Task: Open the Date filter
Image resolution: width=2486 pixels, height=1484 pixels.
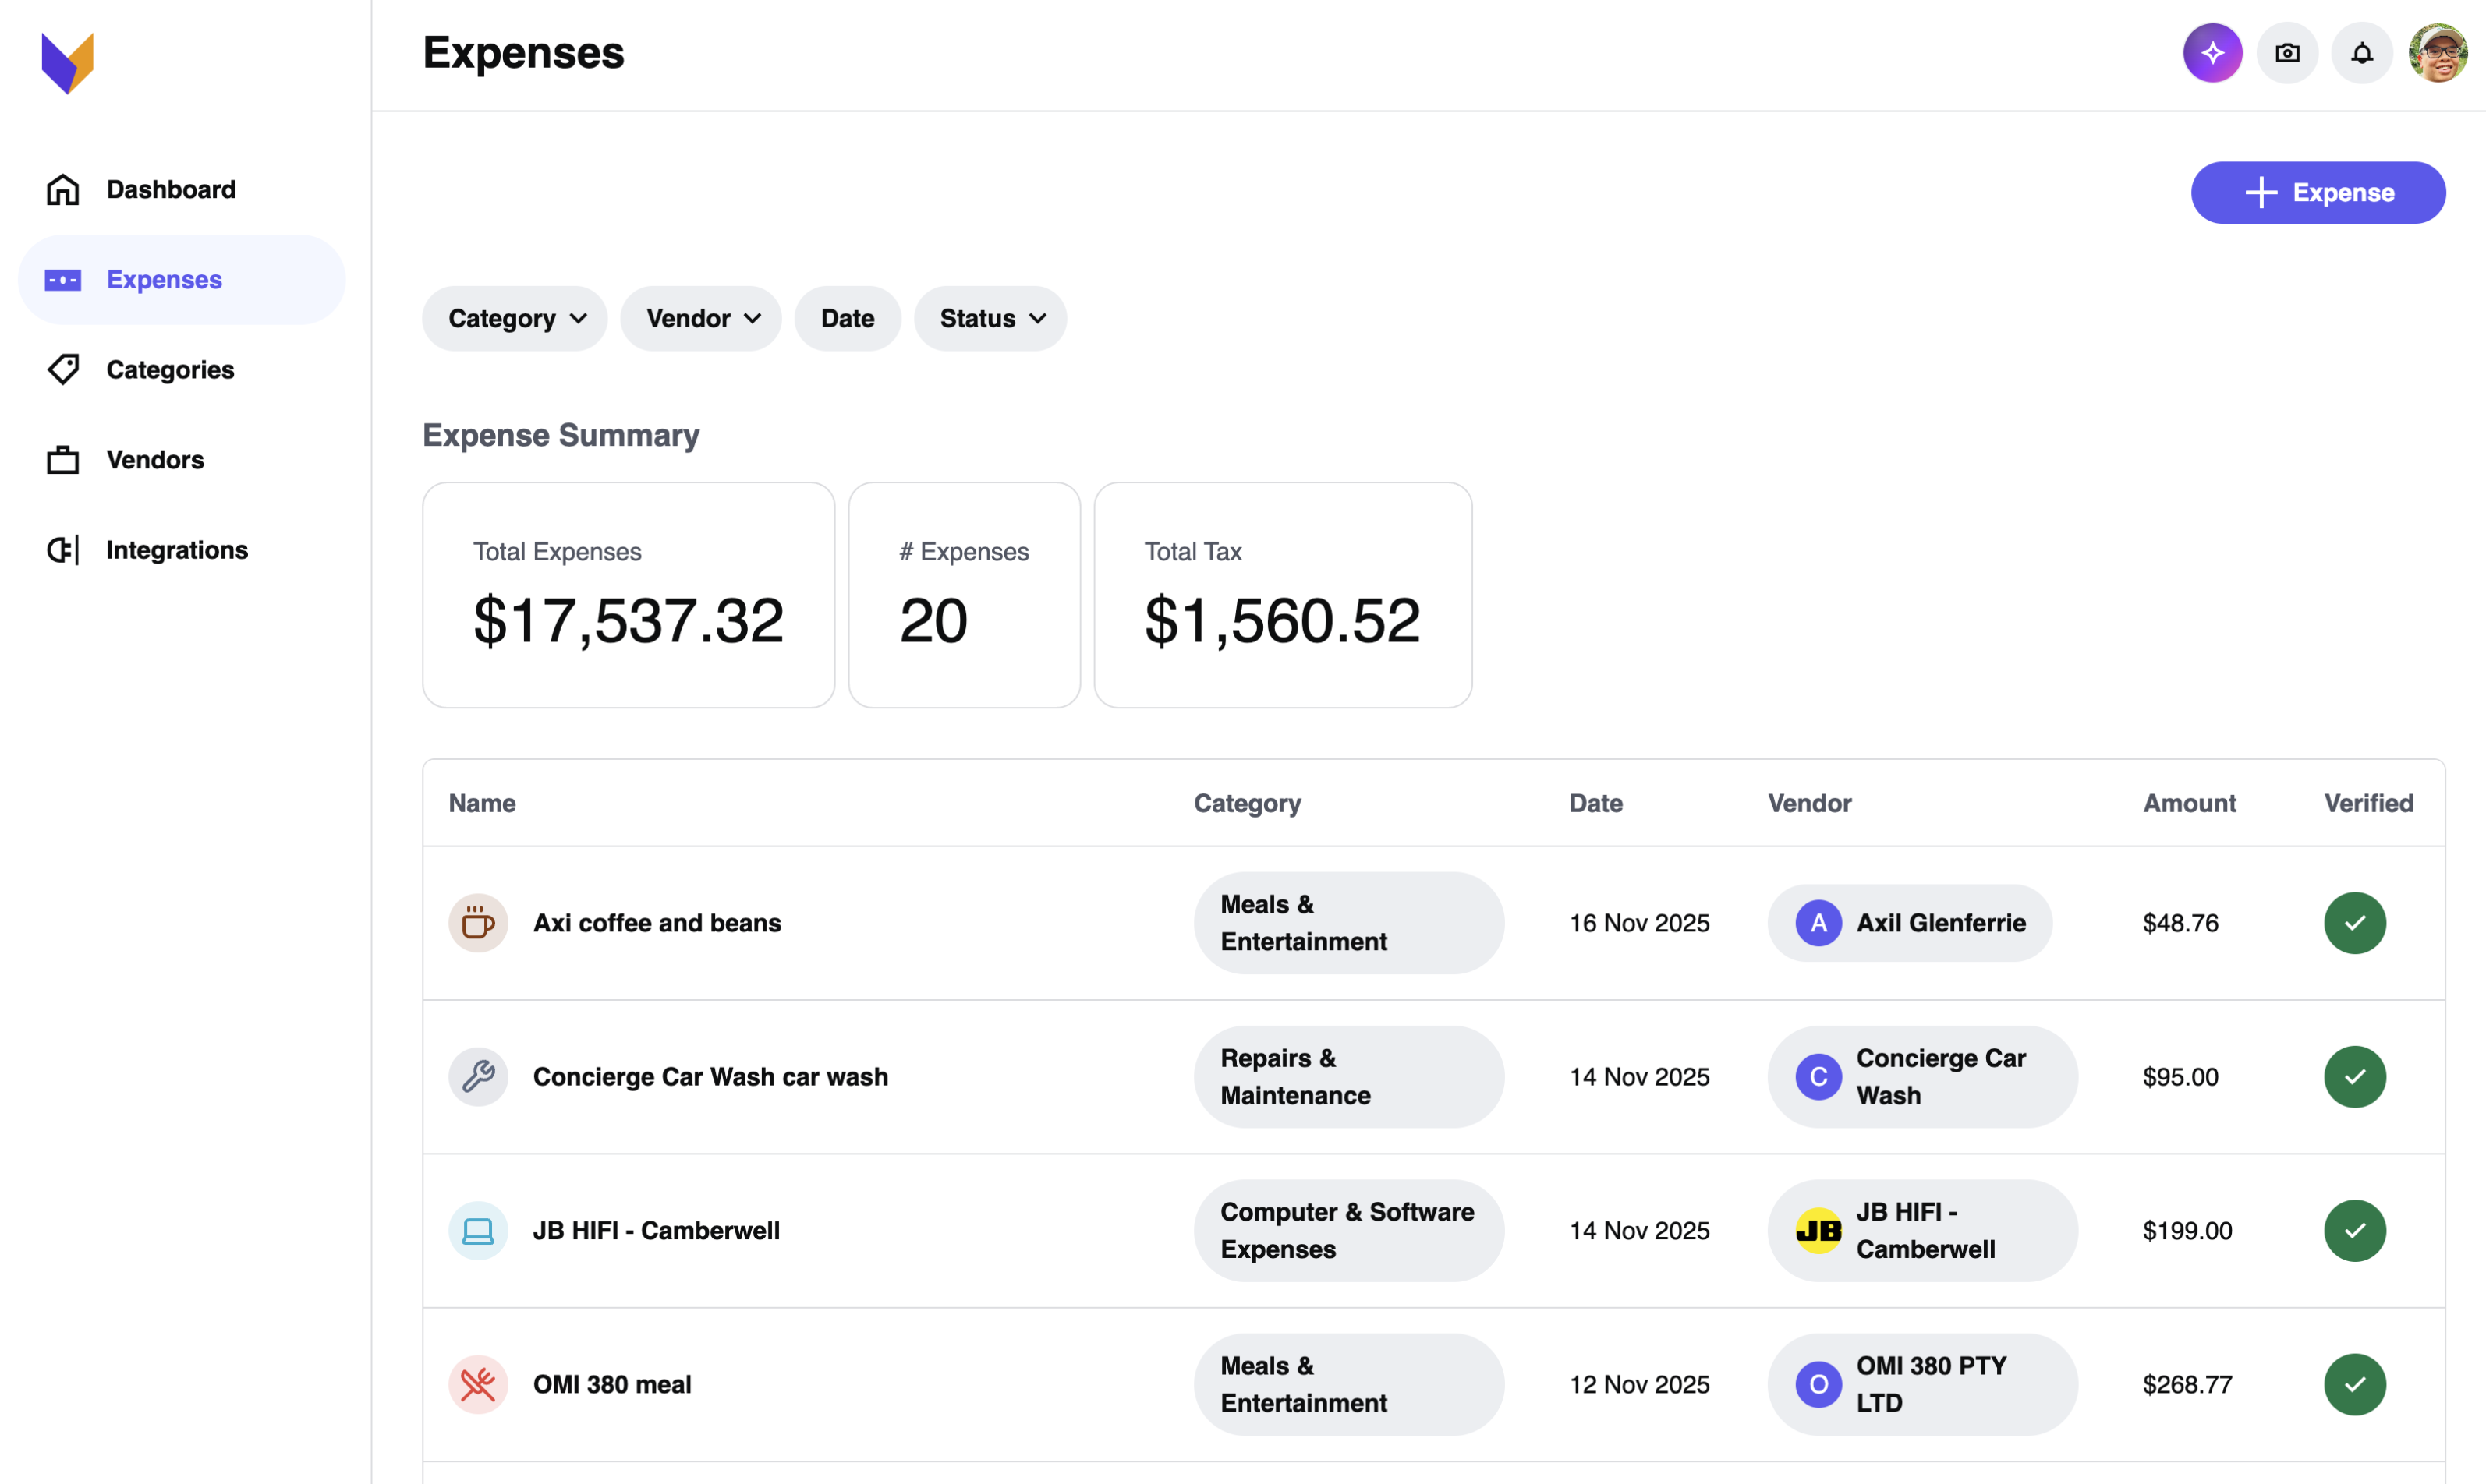Action: coord(848,318)
